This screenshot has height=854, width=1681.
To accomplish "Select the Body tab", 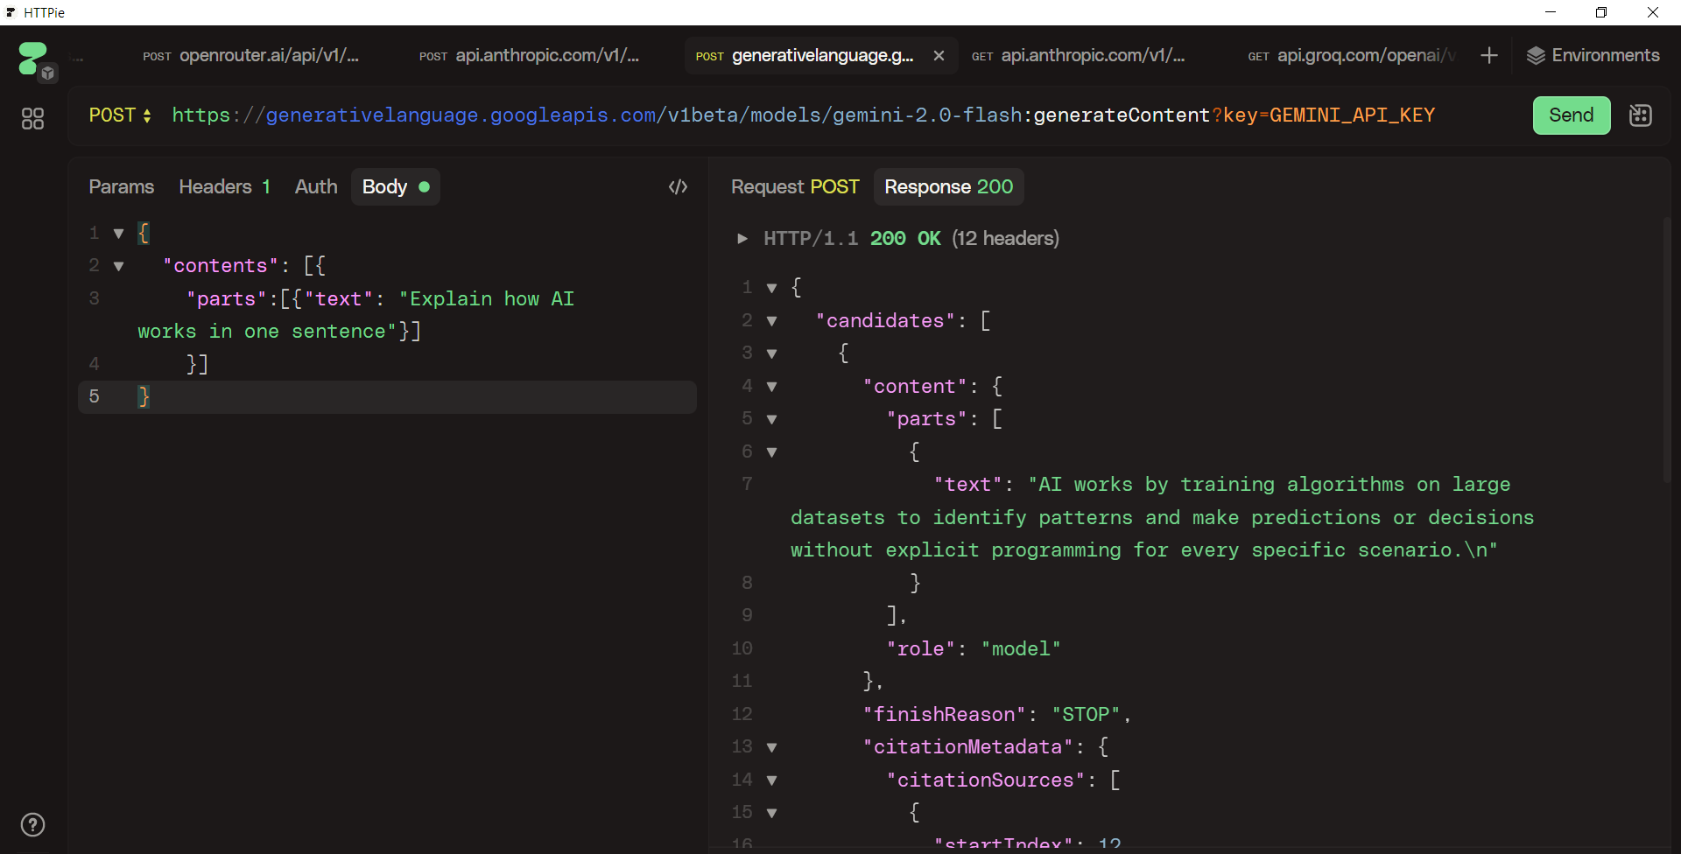I will click(395, 187).
